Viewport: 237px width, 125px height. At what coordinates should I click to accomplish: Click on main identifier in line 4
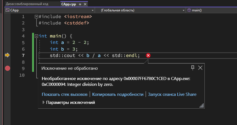pos(55,36)
